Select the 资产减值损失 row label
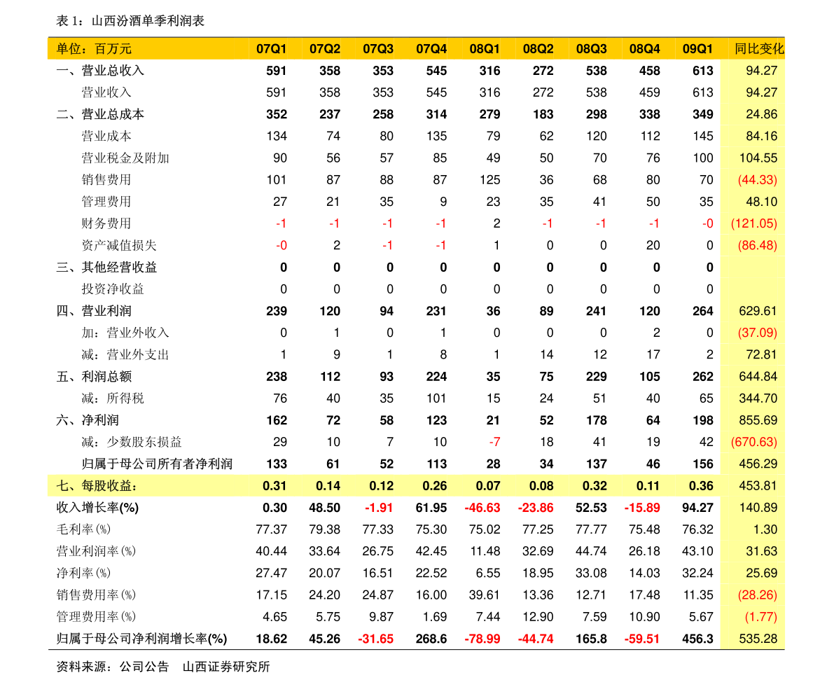 [x=119, y=245]
